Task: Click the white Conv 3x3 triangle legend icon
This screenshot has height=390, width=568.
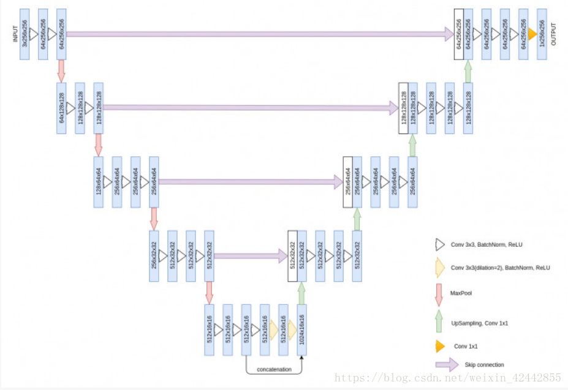Action: coord(440,245)
